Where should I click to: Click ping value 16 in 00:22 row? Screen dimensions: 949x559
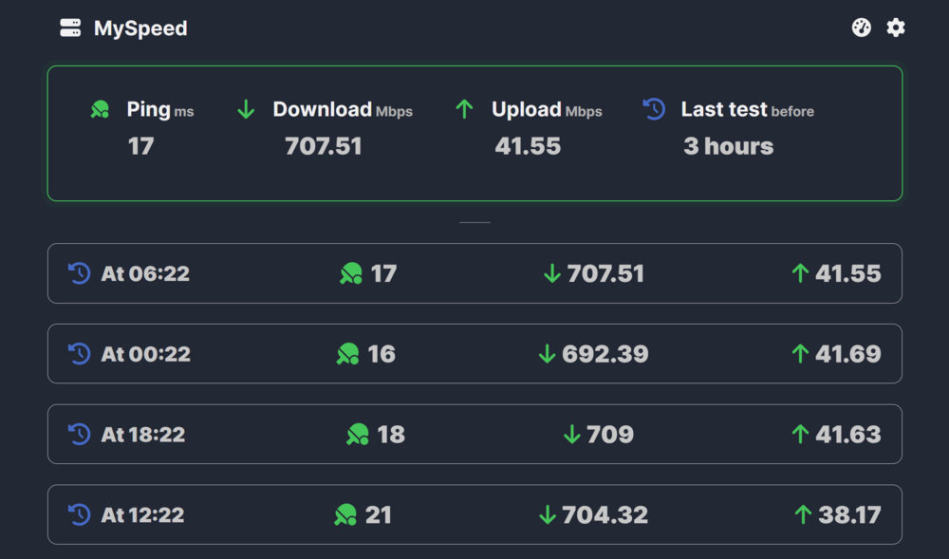click(x=381, y=354)
